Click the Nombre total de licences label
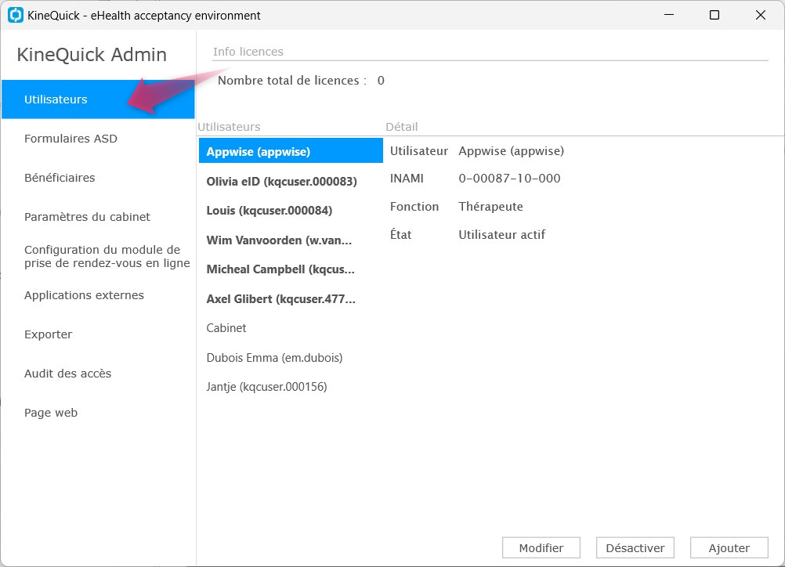 click(292, 81)
